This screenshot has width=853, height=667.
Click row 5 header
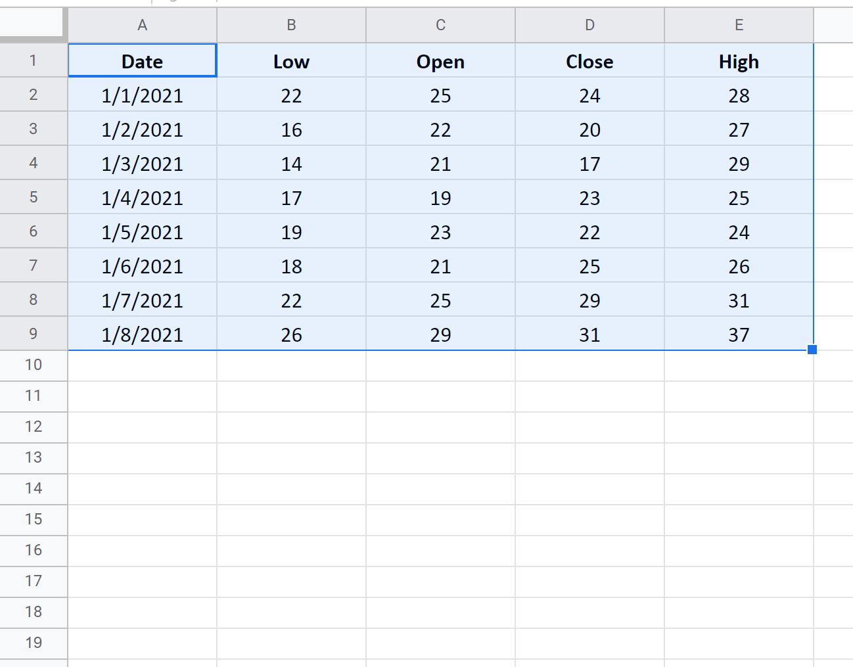click(33, 197)
